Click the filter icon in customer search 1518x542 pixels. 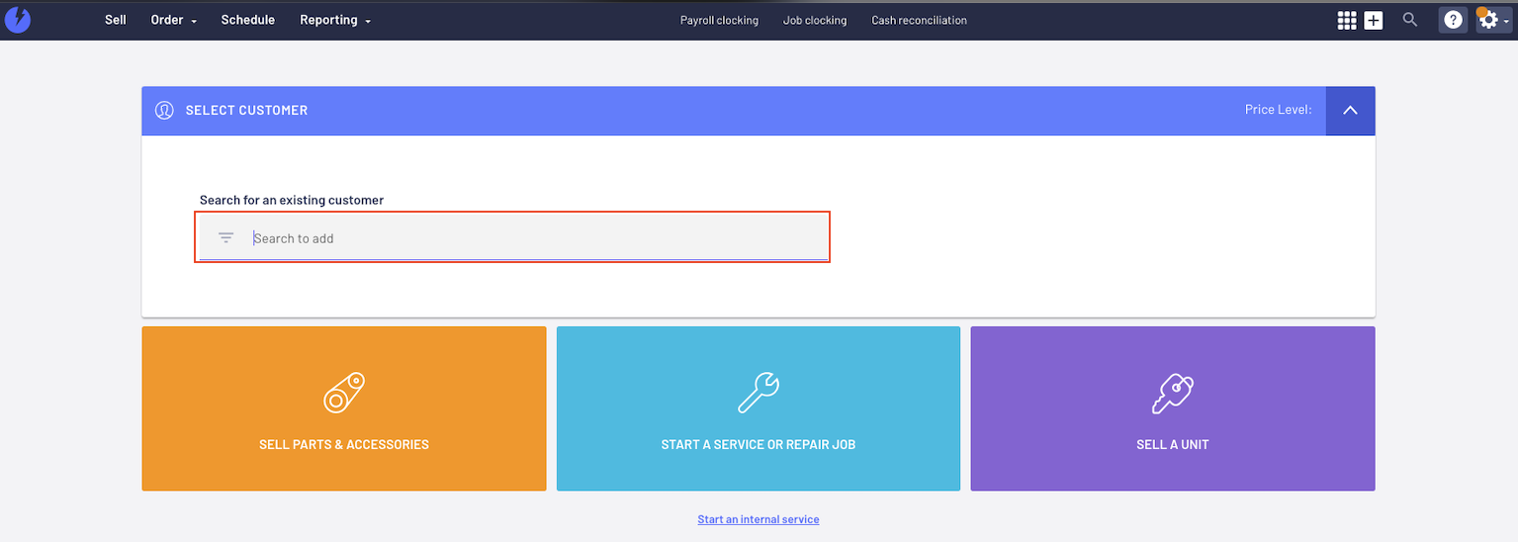point(225,237)
